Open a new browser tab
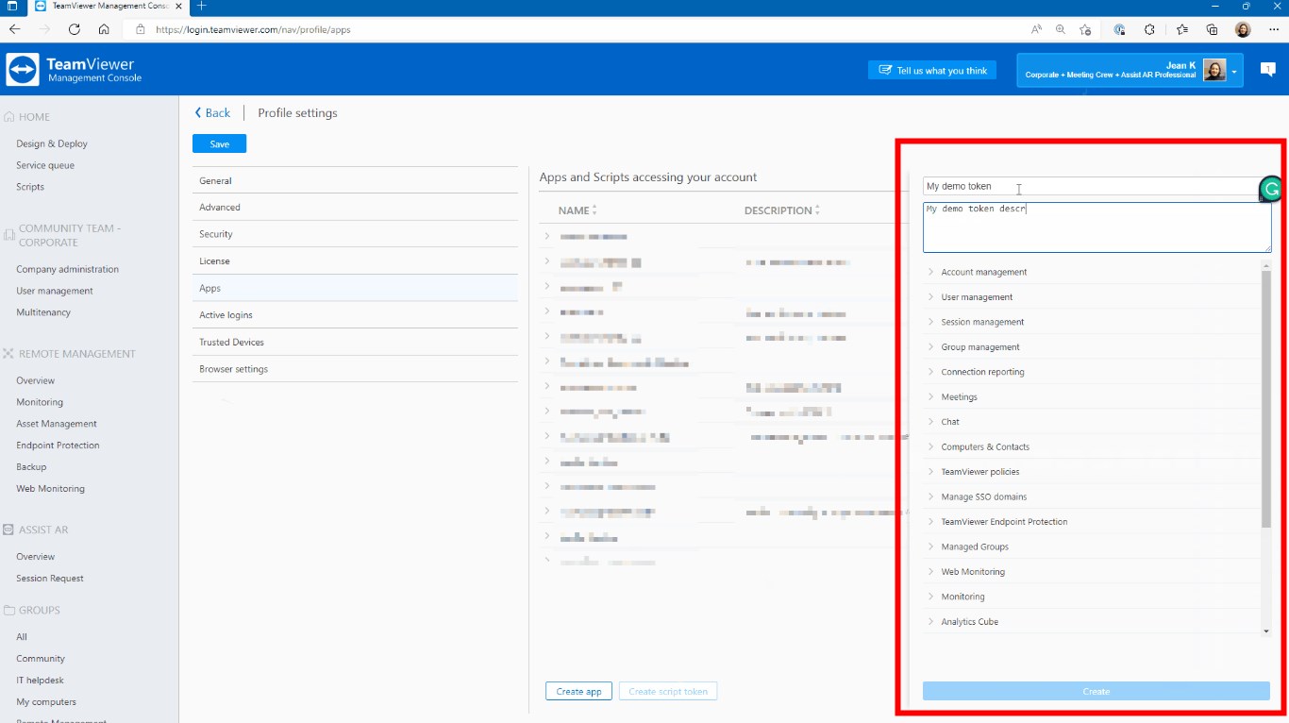Screen dimensions: 1289x723 [201, 6]
